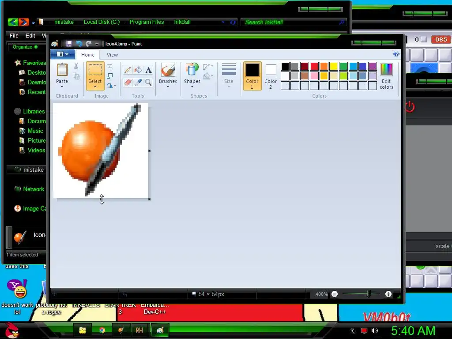
Task: Adjust the zoom slider handle
Action: (x=369, y=294)
